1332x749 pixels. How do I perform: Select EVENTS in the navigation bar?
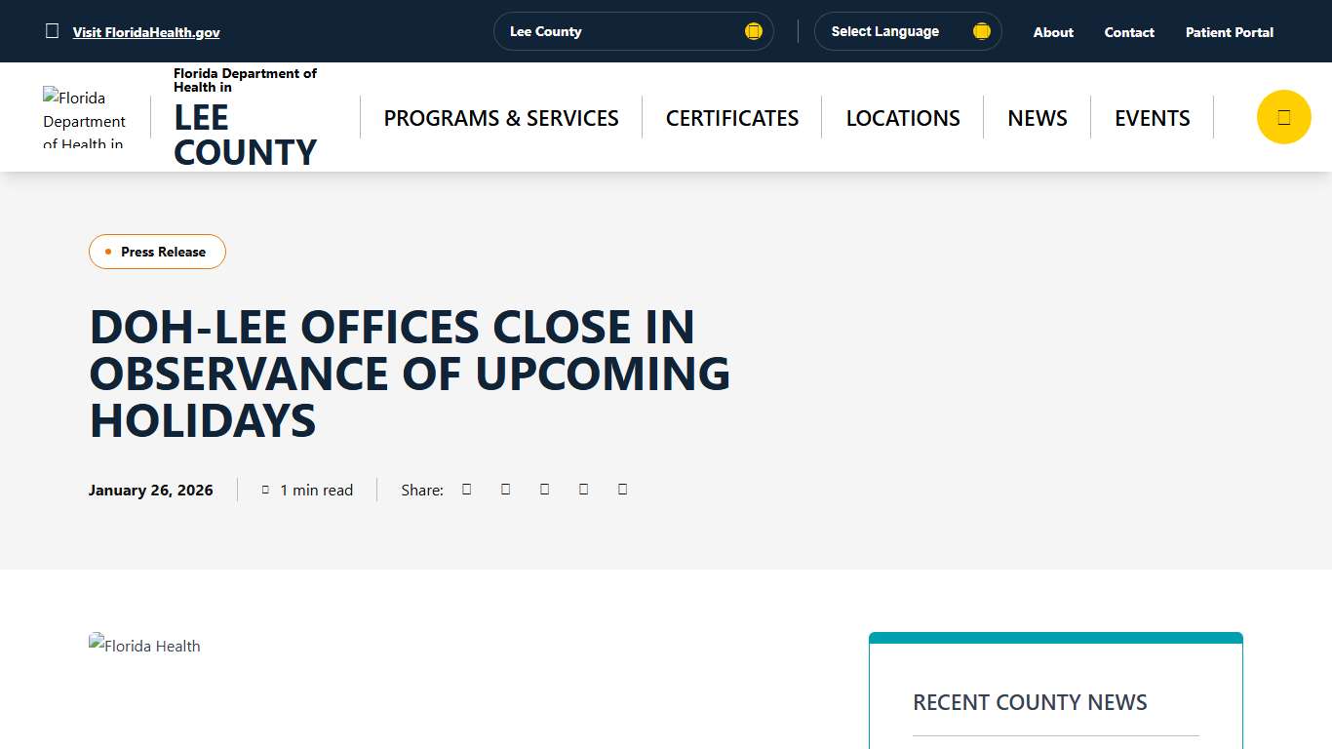click(1152, 117)
